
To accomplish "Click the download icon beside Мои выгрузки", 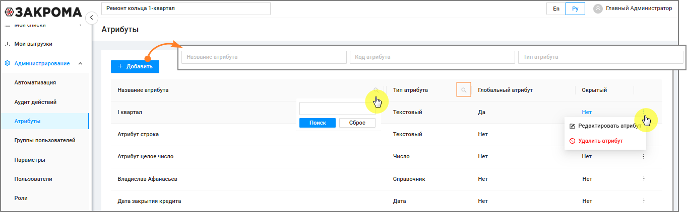I will tap(7, 44).
